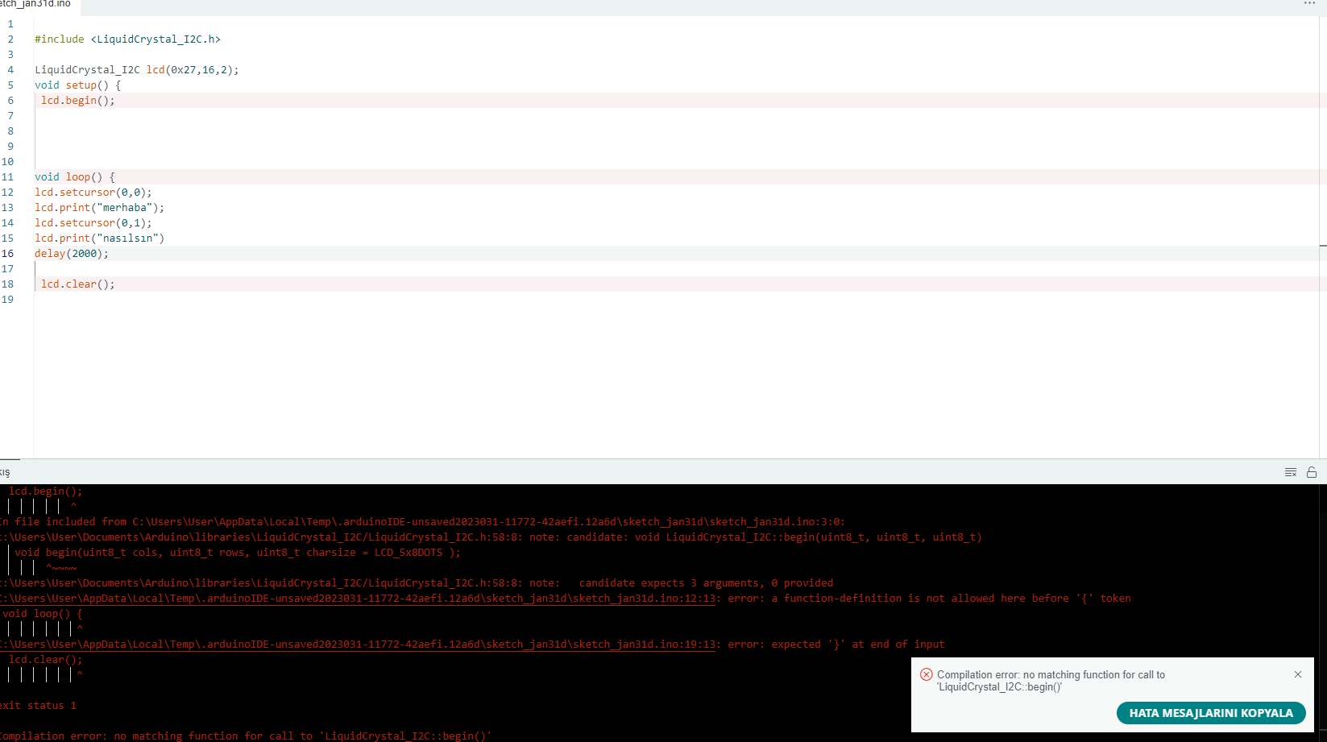Click the 'lcd.print("nasılsın")' code line
Viewport: 1327px width, 742px height.
[x=99, y=238]
